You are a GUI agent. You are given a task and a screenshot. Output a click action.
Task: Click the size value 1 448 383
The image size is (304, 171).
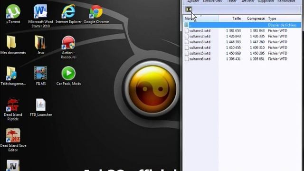point(233,42)
